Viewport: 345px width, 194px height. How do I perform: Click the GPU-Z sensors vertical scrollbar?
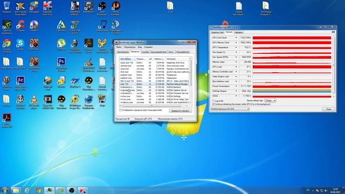(x=333, y=66)
